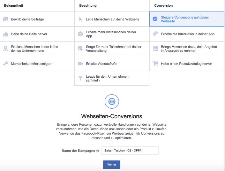Select Hebe einen Produktkatalog hervor option
Screen dimensions: 225x171
tap(187, 64)
